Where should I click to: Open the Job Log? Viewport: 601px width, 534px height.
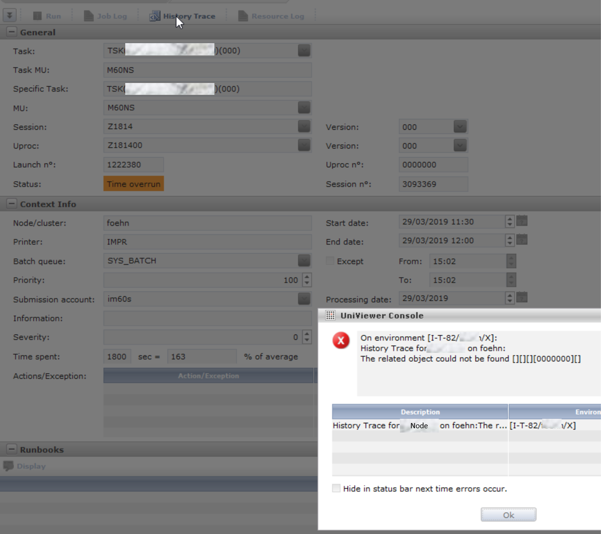(x=105, y=16)
